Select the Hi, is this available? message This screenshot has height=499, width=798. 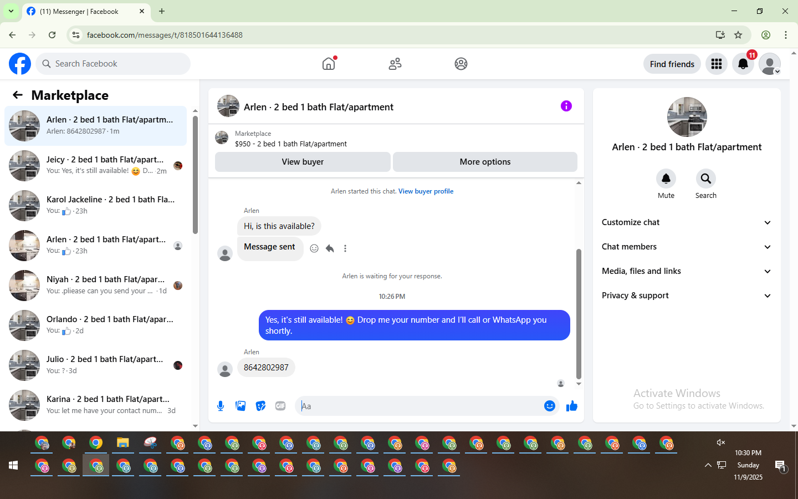coord(279,226)
